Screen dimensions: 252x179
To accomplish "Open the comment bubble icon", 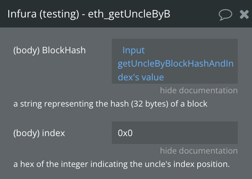I will [x=225, y=15].
